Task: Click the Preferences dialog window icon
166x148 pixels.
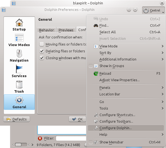Action: coord(4,10)
